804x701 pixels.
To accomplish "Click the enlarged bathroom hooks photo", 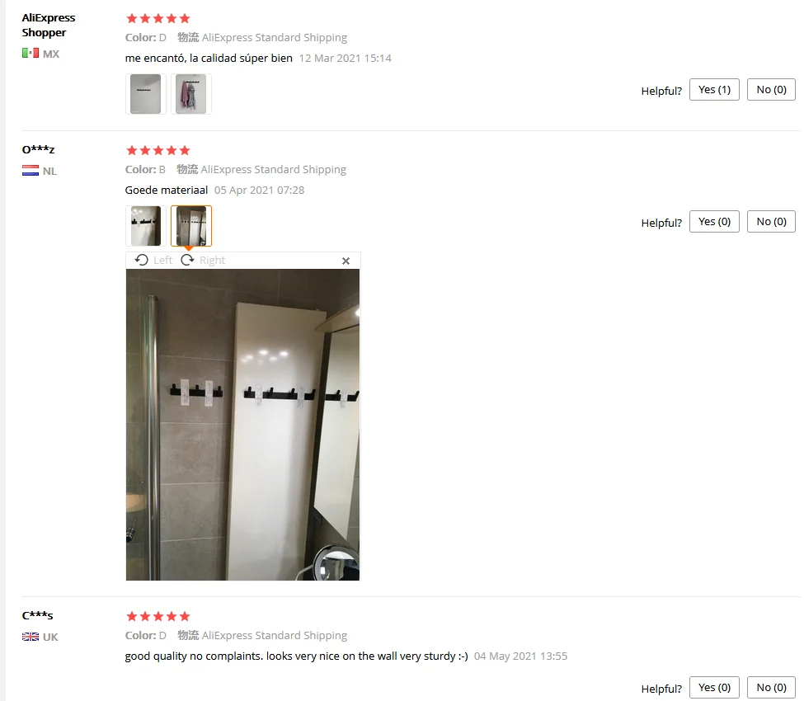I will click(242, 425).
